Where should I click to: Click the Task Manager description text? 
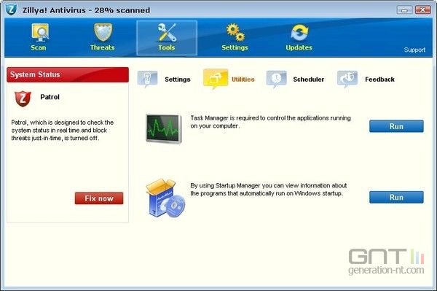tap(271, 122)
